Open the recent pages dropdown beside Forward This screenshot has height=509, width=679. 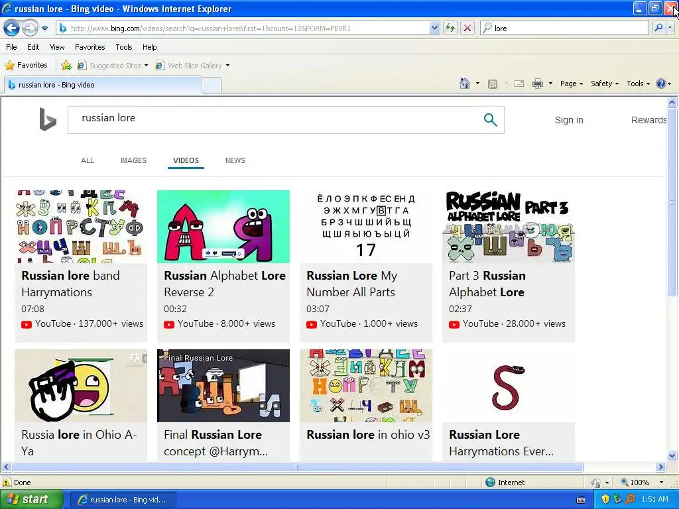coord(44,28)
